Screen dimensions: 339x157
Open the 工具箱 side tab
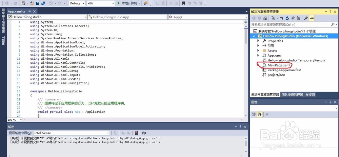(x=3, y=40)
